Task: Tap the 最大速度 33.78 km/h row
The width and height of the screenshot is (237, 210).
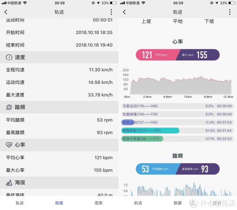Action: (59, 95)
